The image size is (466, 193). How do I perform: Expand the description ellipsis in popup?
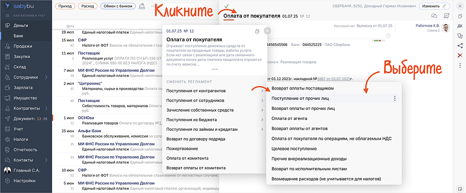[215, 69]
